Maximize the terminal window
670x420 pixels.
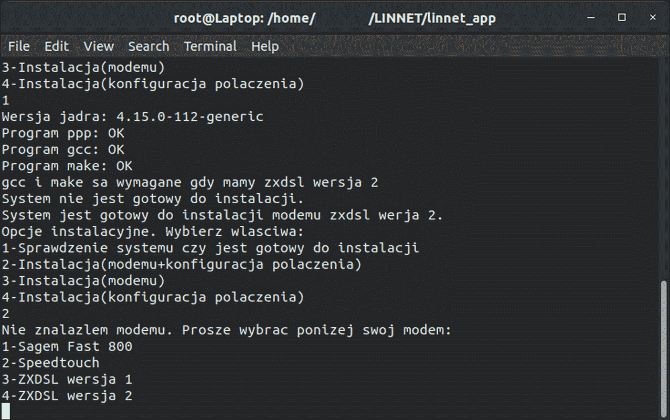pyautogui.click(x=622, y=18)
